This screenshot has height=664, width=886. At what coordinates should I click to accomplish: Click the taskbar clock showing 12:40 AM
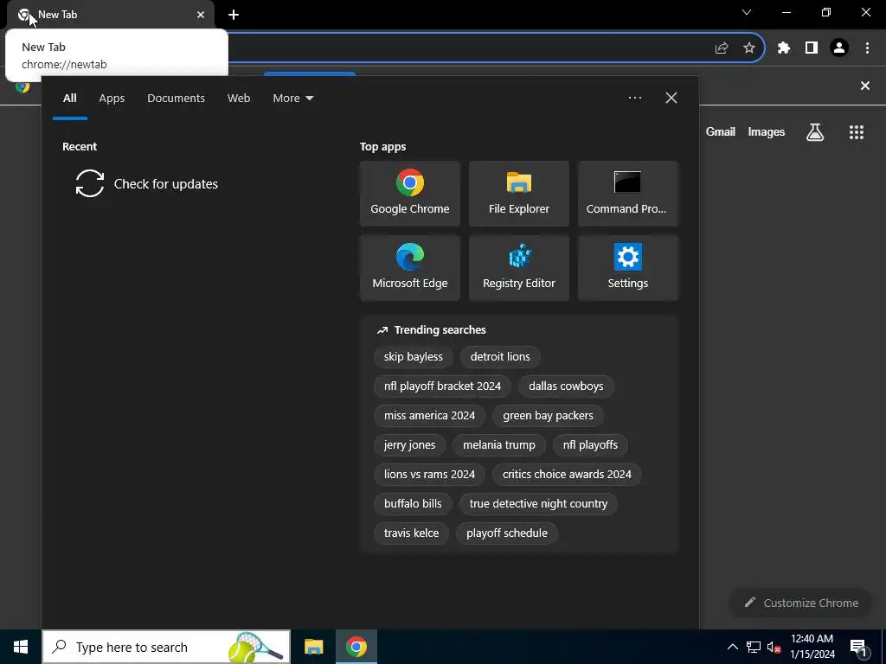pos(812,647)
